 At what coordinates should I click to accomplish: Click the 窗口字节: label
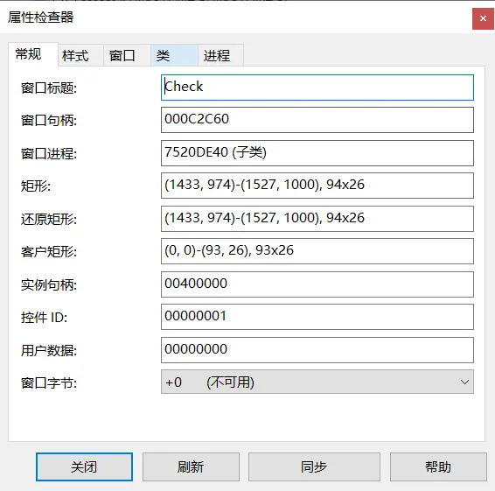[x=49, y=383]
